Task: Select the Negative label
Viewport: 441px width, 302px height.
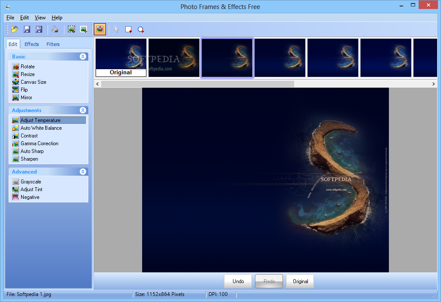Action: pyautogui.click(x=30, y=197)
